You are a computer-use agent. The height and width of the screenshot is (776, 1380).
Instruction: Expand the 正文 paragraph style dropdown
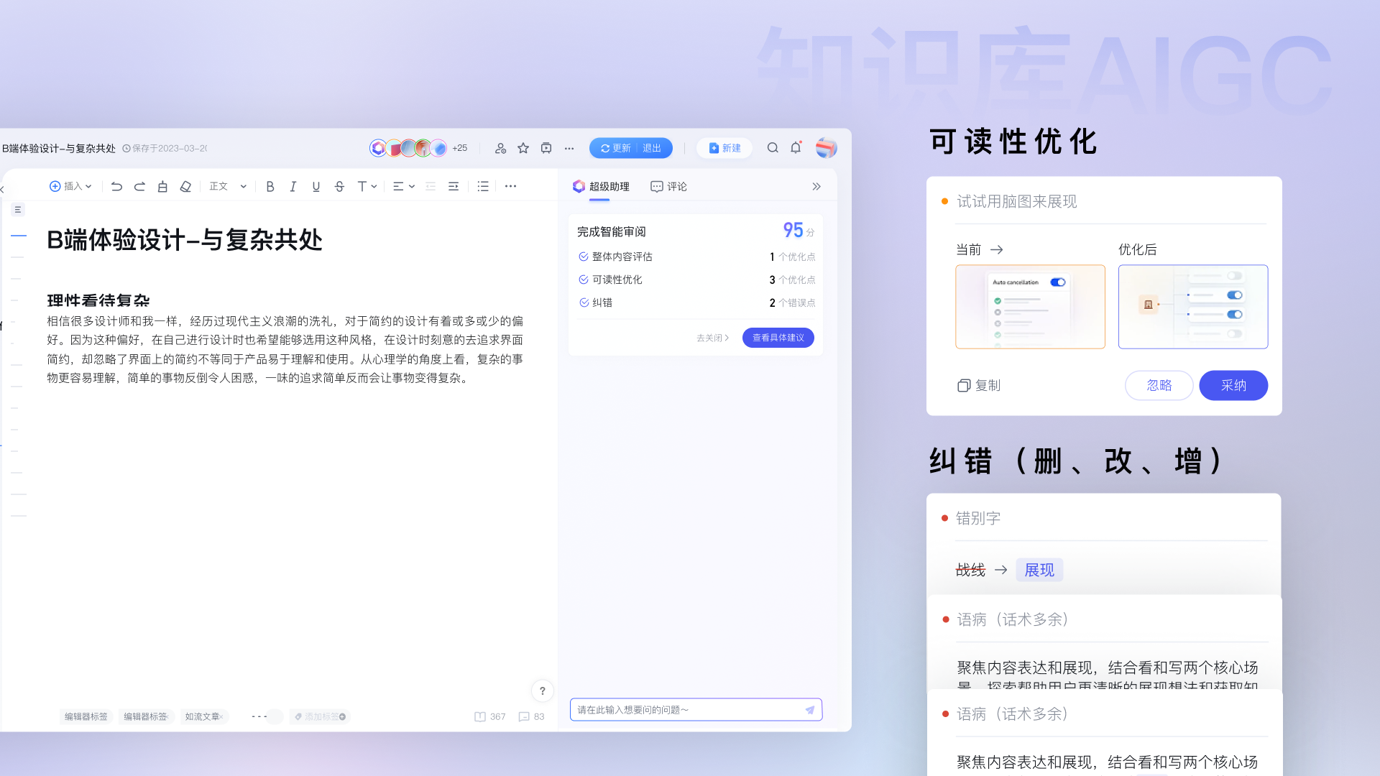228,187
